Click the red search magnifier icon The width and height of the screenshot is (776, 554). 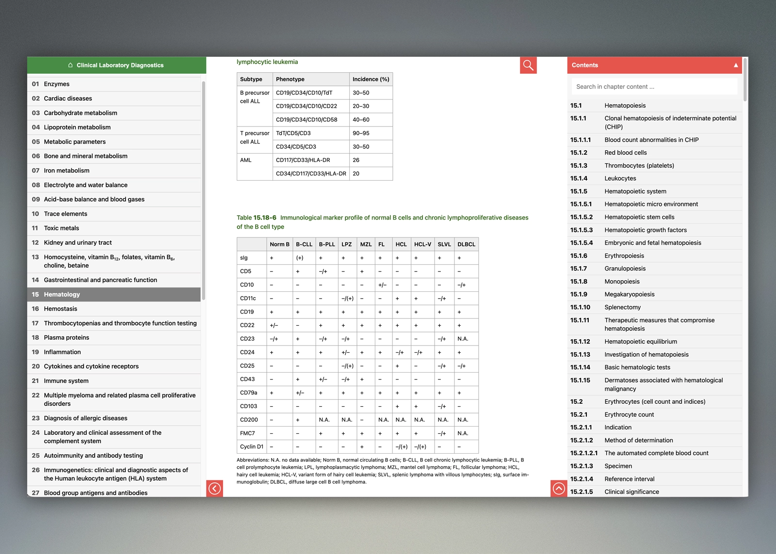point(528,65)
